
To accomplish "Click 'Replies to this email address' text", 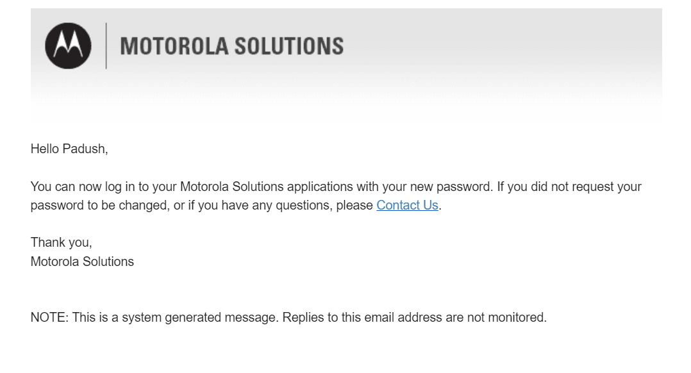I will pos(362,317).
